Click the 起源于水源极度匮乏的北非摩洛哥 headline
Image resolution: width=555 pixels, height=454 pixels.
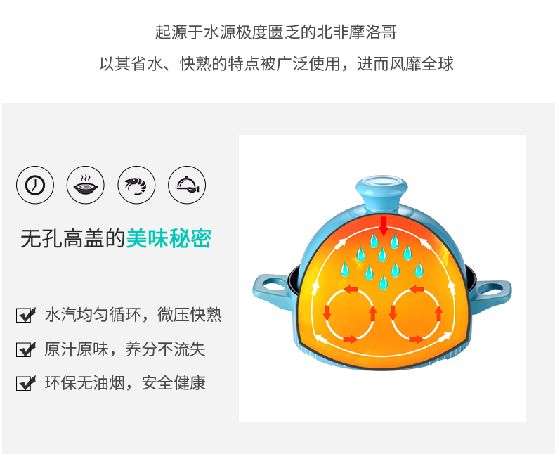pos(276,32)
